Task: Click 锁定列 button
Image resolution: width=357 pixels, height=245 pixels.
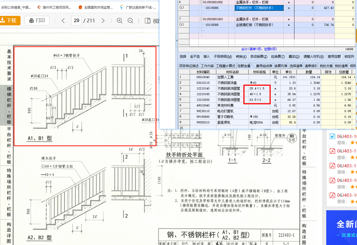Action: (349, 56)
